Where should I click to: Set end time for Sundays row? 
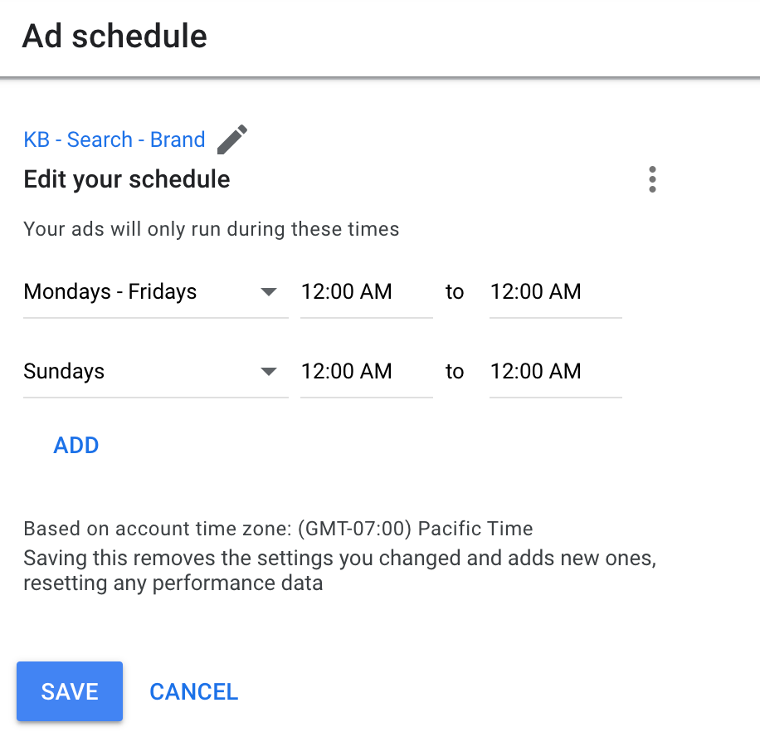(x=555, y=372)
